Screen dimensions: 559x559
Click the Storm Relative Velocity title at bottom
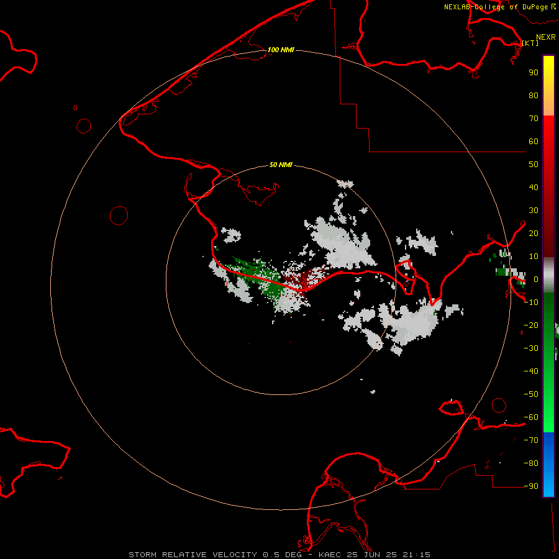click(x=279, y=555)
